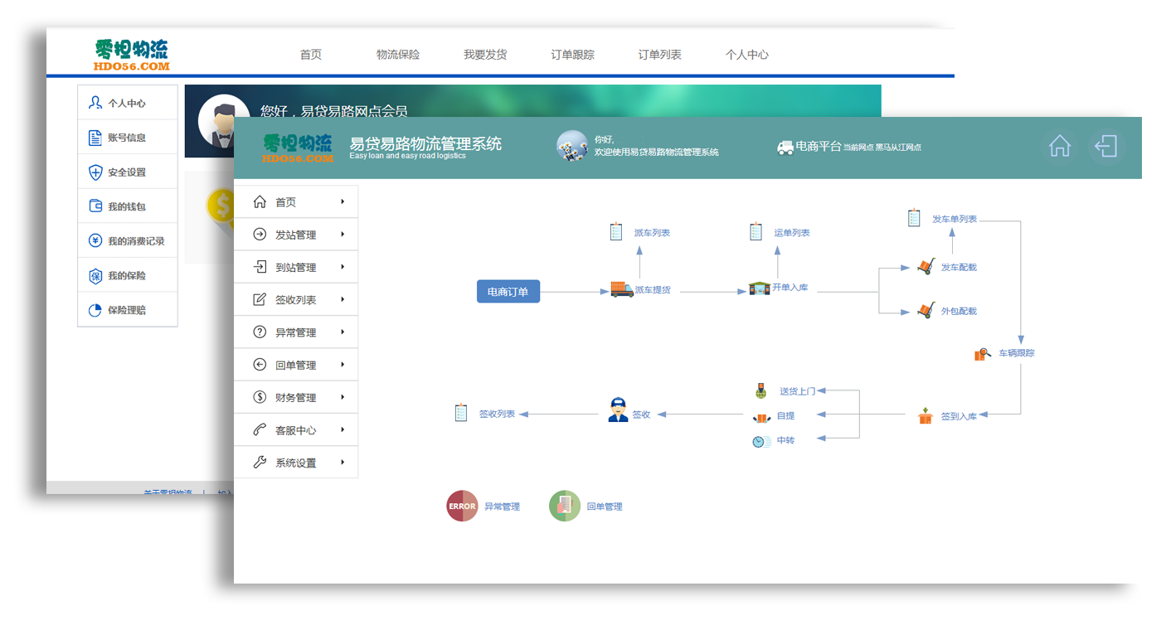Click the 开单入库 warehouse icon

[759, 288]
